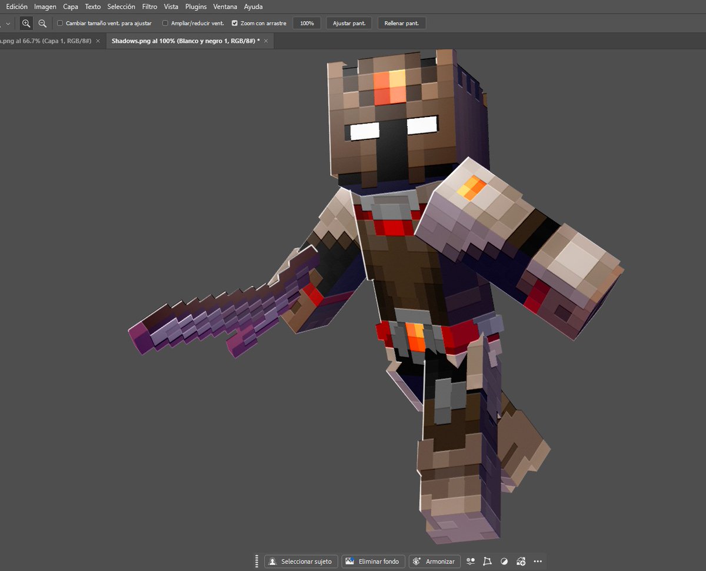706x571 pixels.
Task: Disable Zoom con arrastre checkbox
Action: point(235,24)
